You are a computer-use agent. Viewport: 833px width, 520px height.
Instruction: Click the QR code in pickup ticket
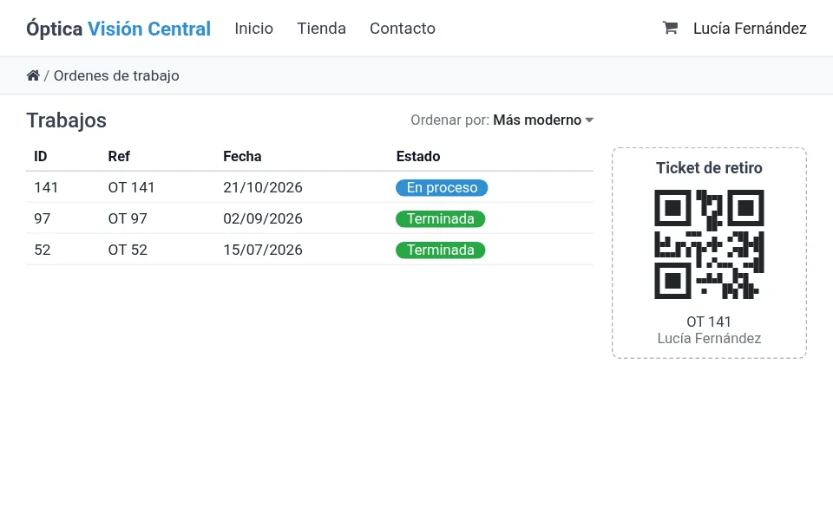tap(709, 244)
